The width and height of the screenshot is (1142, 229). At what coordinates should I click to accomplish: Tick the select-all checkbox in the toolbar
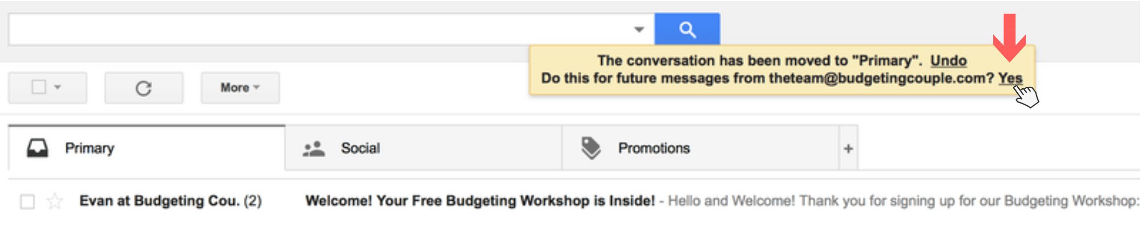pyautogui.click(x=39, y=87)
